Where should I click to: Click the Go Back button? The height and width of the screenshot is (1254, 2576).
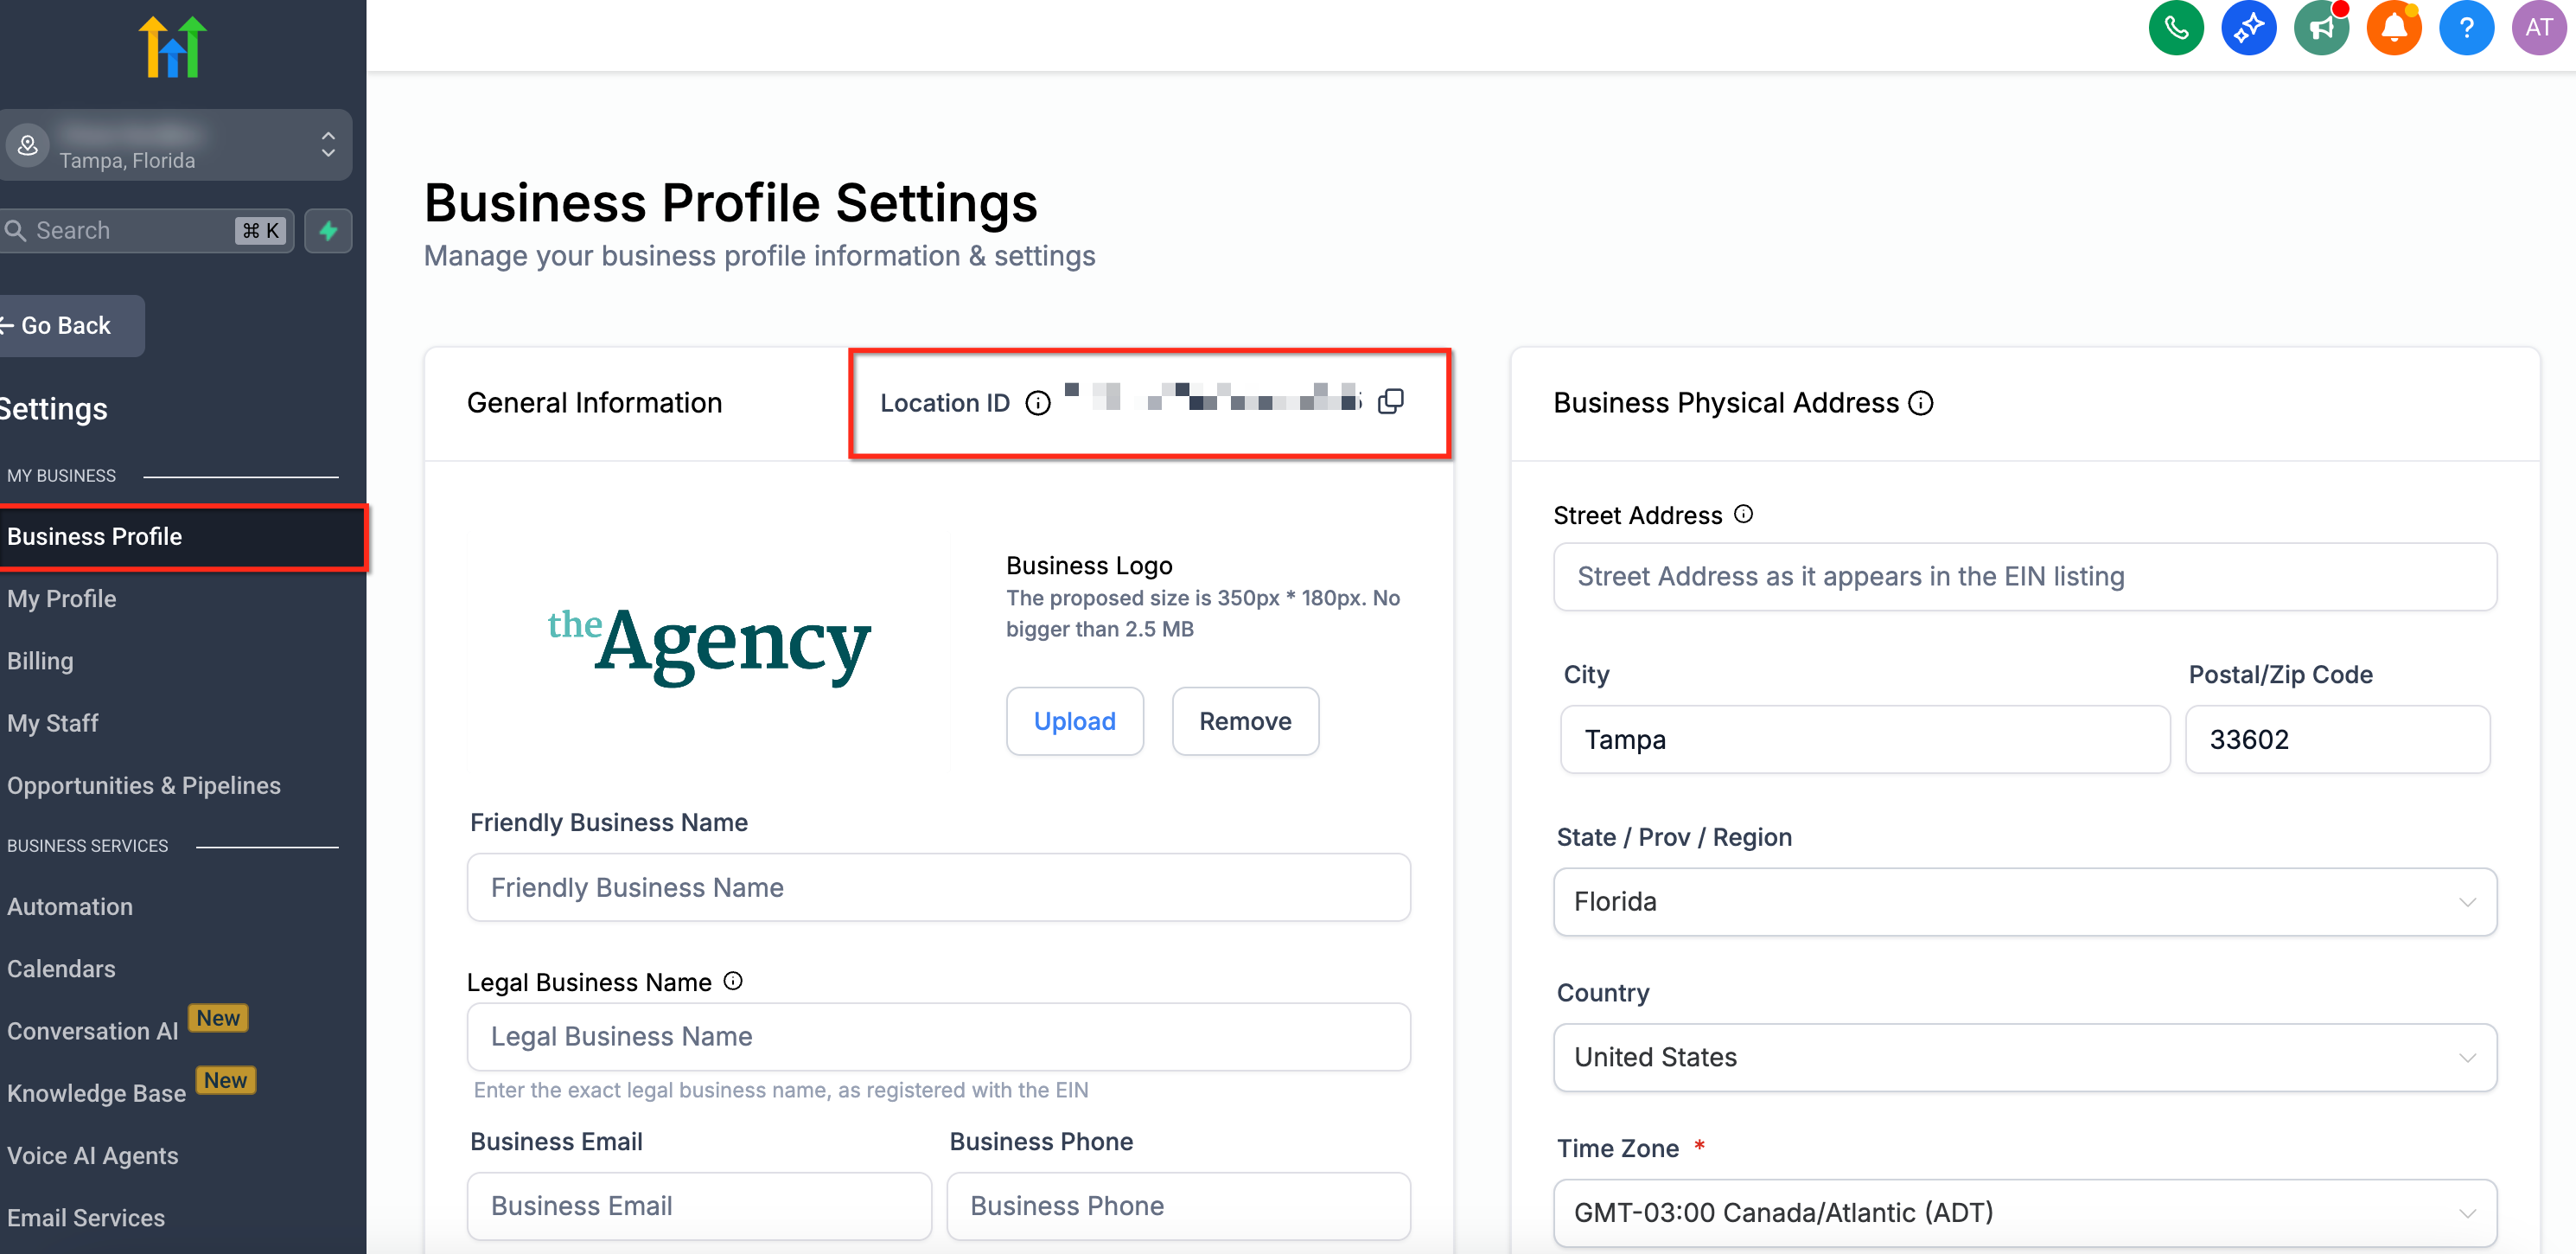point(65,325)
